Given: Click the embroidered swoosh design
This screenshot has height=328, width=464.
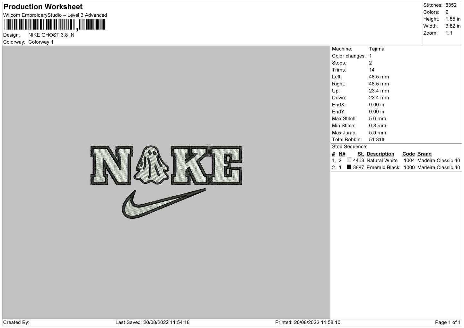Looking at the screenshot, I should point(164,204).
